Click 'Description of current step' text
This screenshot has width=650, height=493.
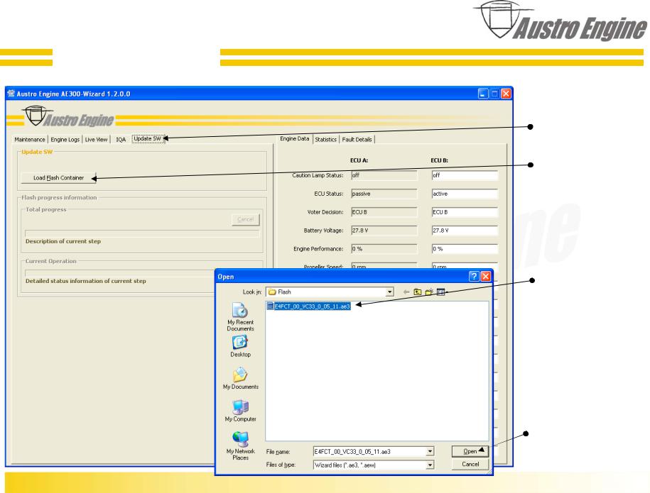coord(63,241)
